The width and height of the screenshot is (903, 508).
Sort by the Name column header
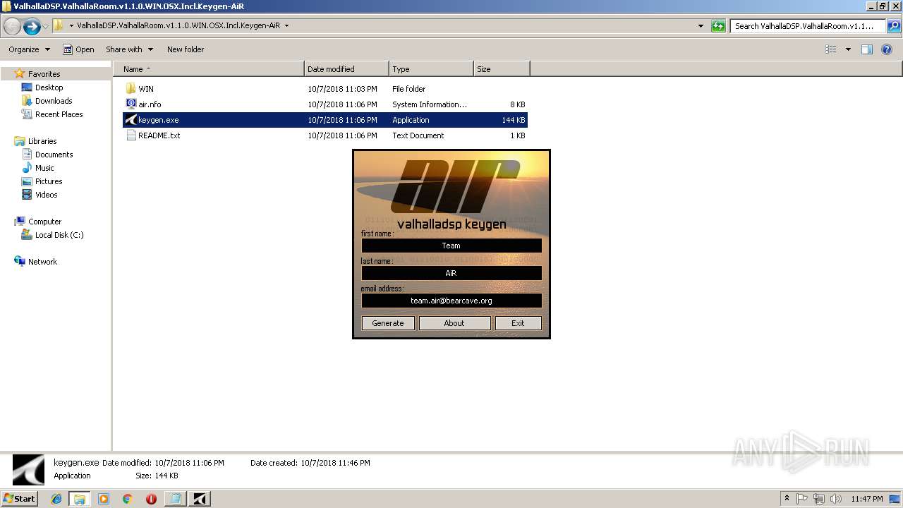pos(209,69)
